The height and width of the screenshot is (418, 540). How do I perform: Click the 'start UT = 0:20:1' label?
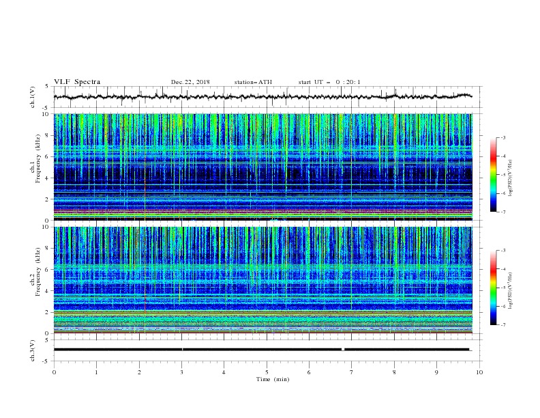tap(329, 82)
